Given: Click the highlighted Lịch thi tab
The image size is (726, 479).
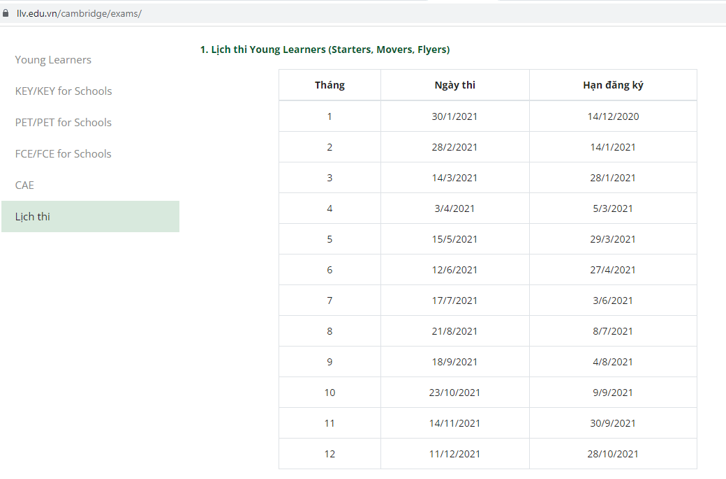Looking at the screenshot, I should click(33, 217).
